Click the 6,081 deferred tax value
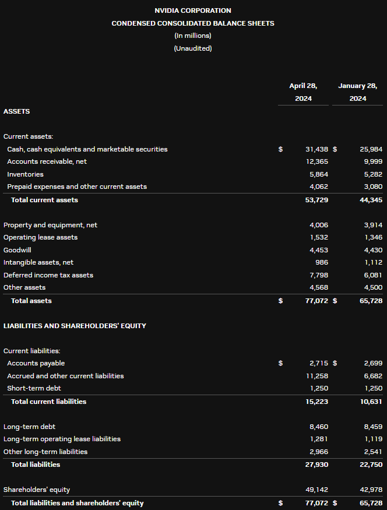 (373, 275)
